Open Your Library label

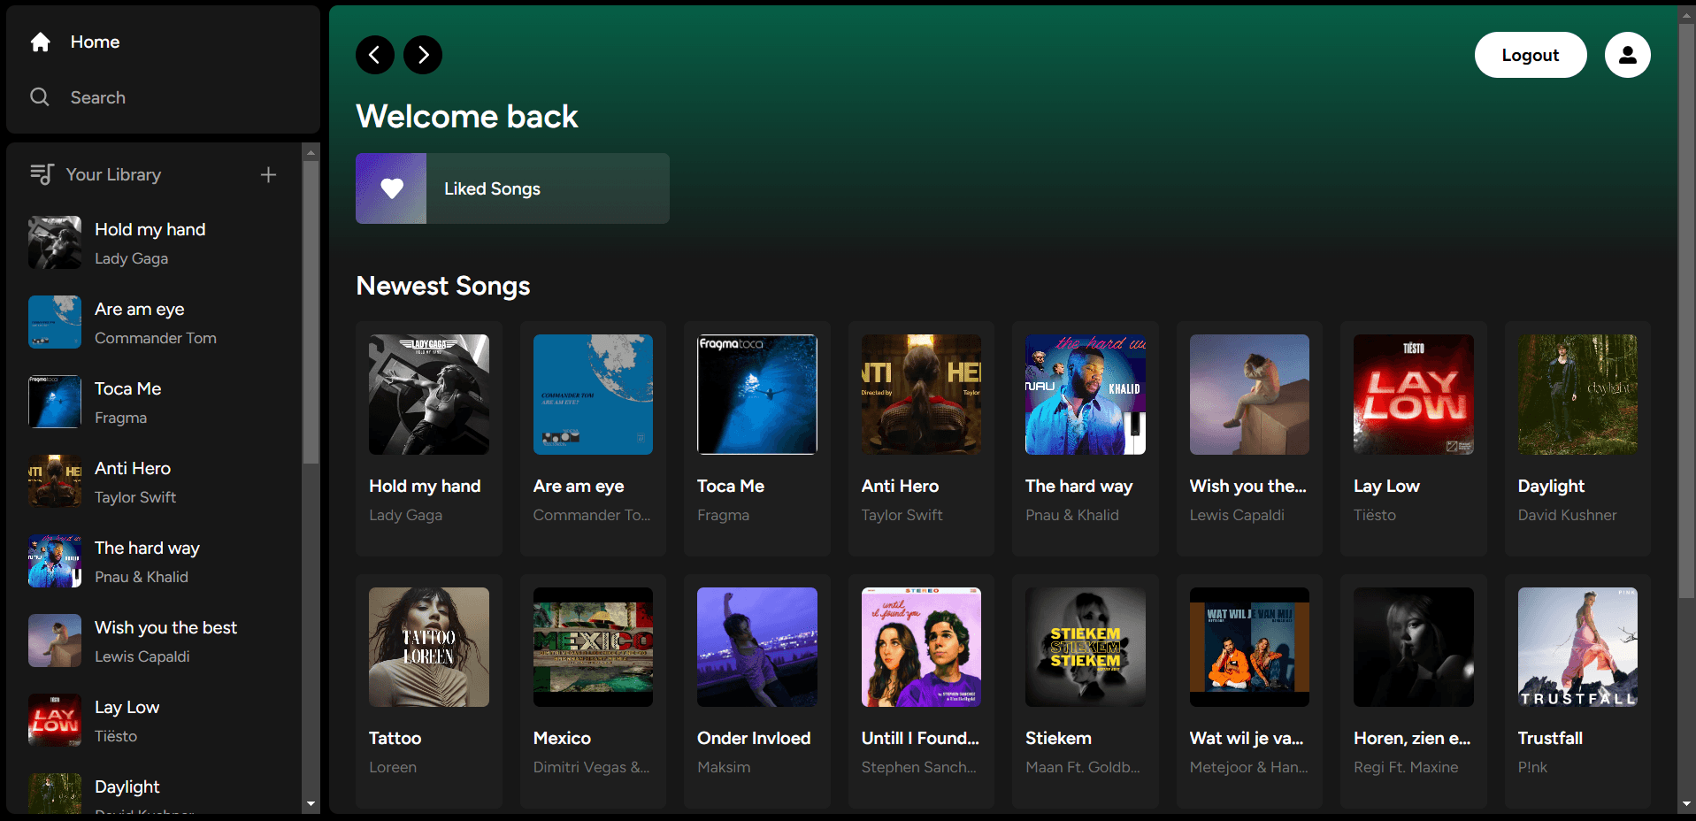click(x=113, y=174)
